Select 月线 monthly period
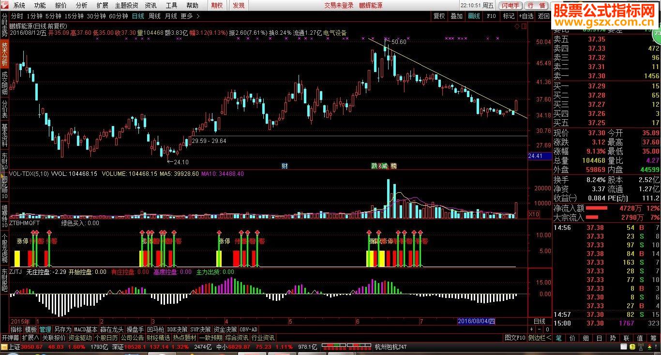 pyautogui.click(x=171, y=16)
